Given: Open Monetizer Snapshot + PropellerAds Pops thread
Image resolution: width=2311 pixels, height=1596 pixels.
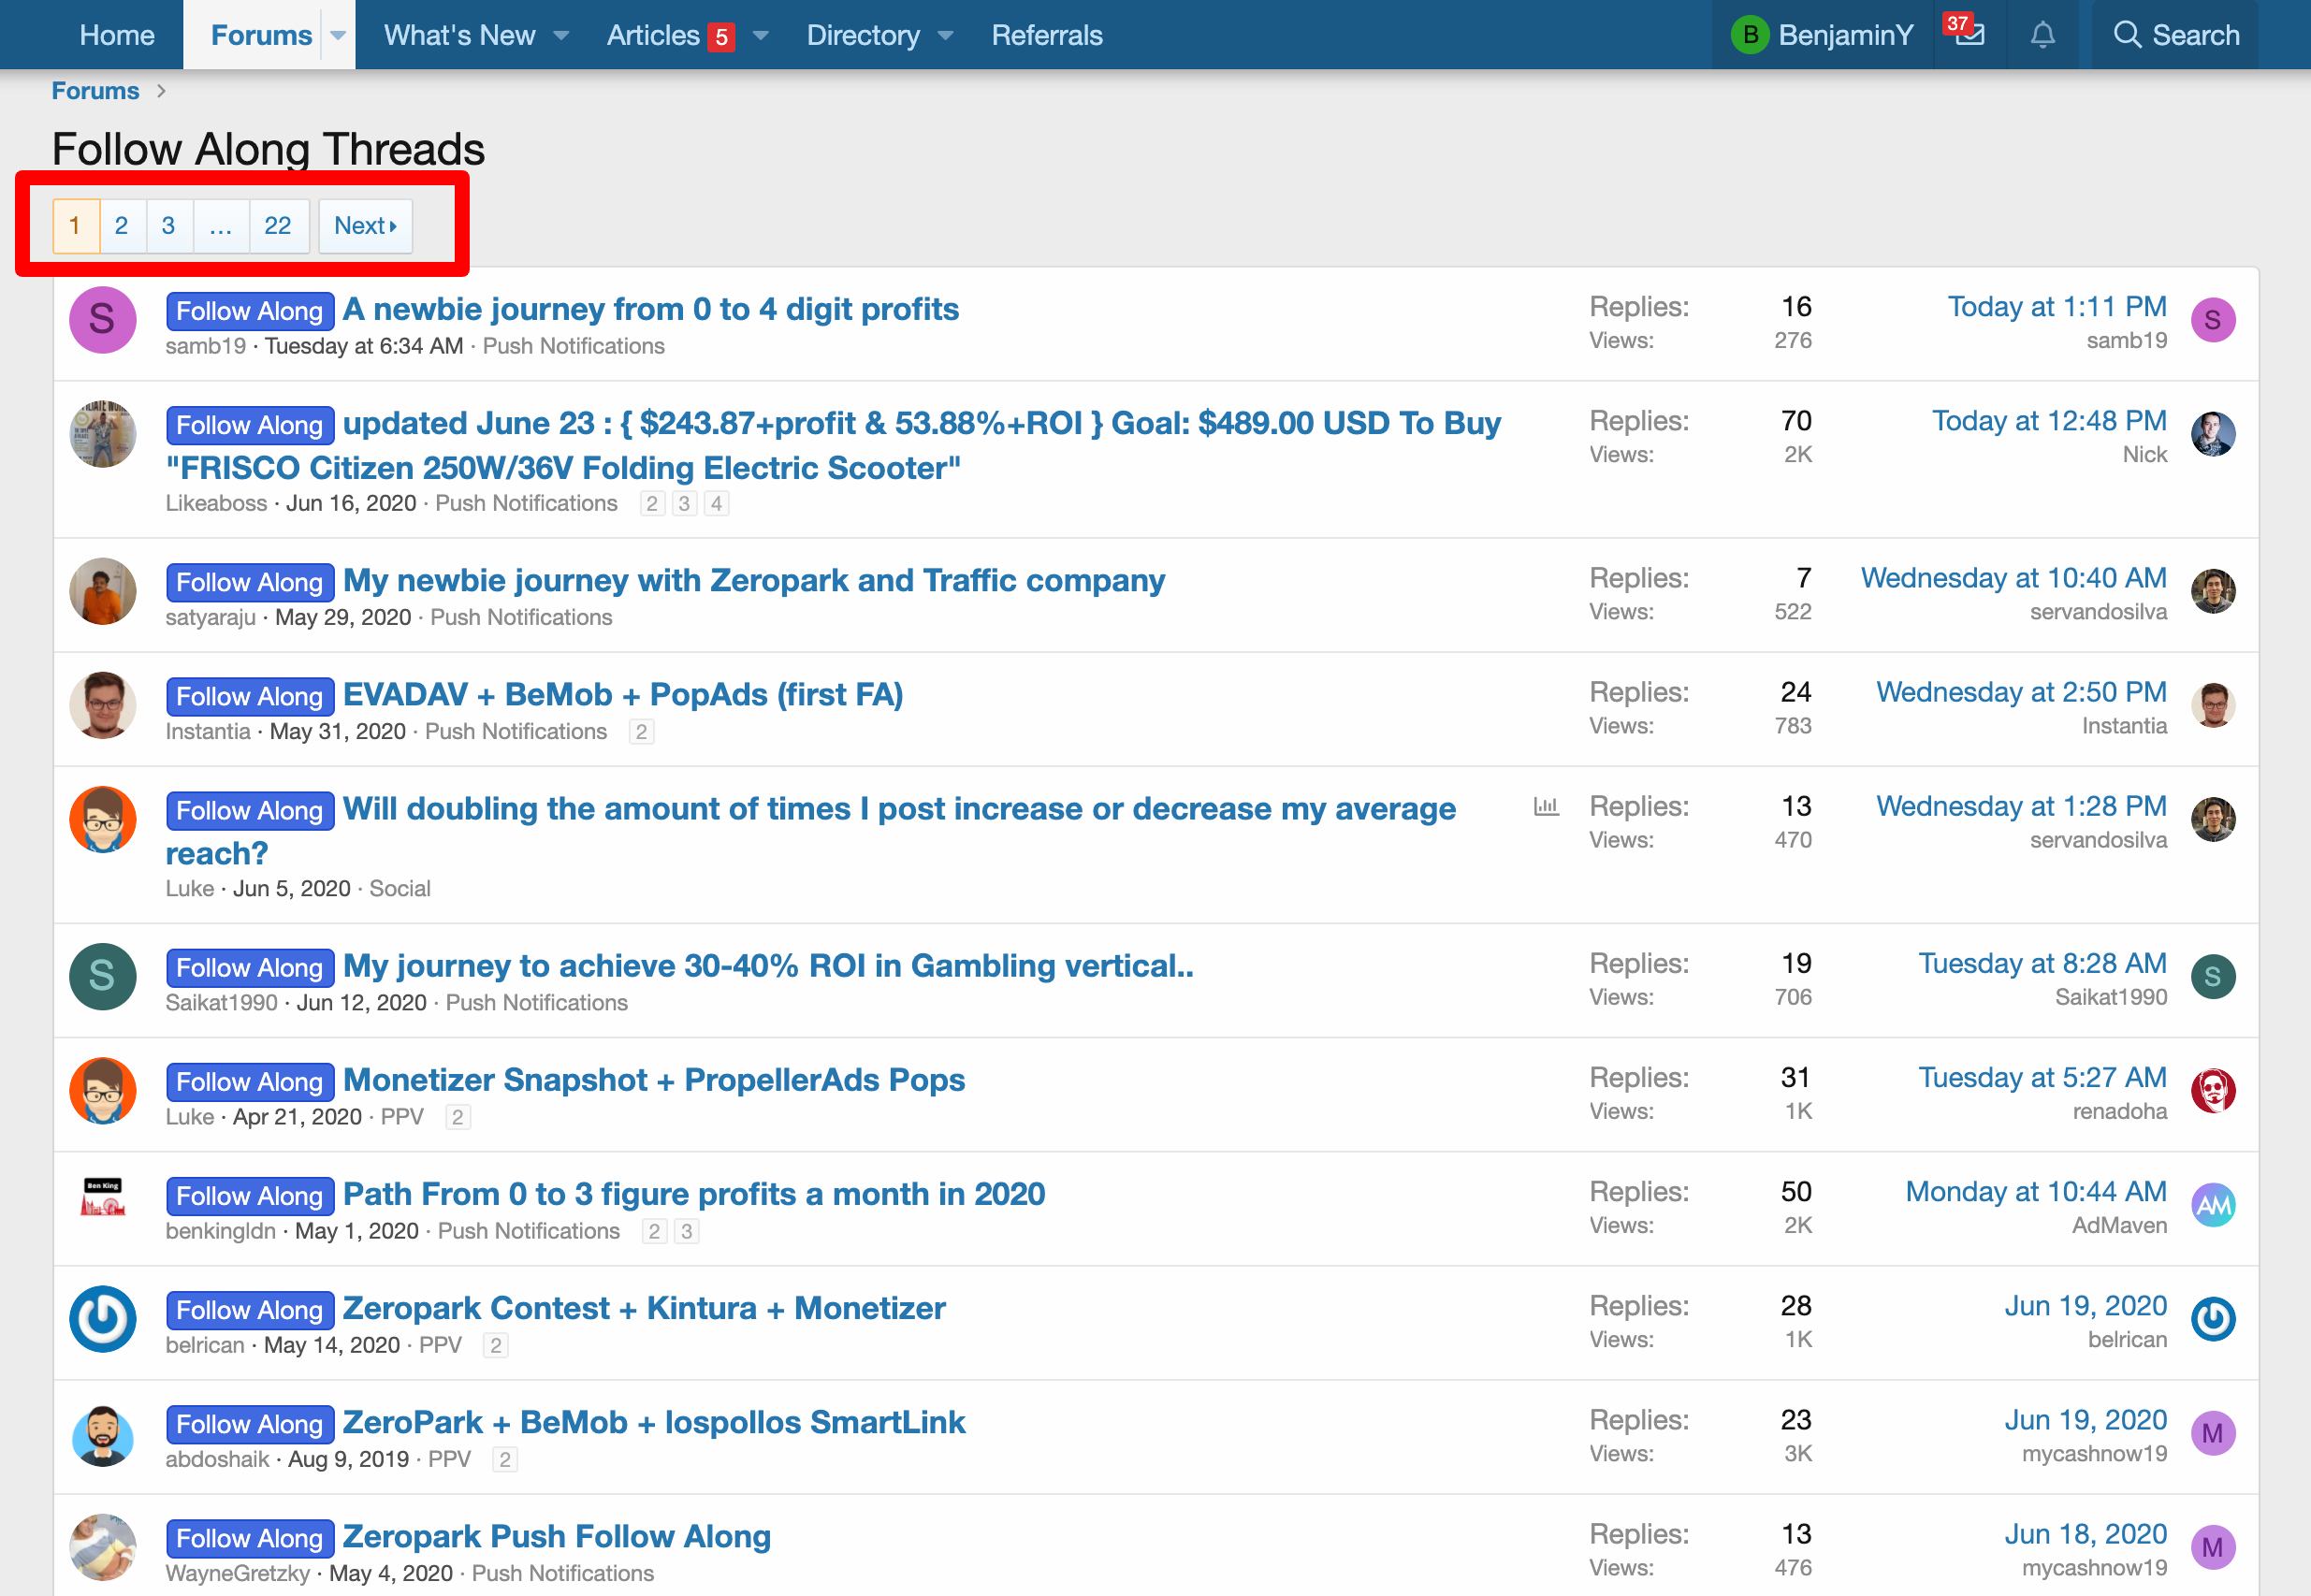Looking at the screenshot, I should point(654,1079).
